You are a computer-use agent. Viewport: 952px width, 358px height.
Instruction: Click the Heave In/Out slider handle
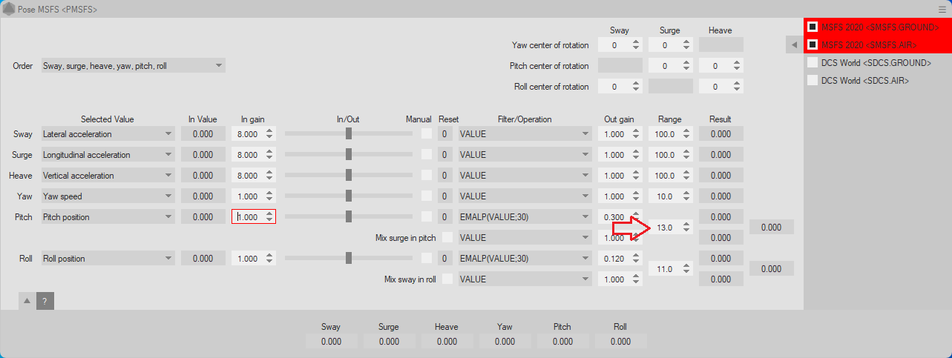349,176
